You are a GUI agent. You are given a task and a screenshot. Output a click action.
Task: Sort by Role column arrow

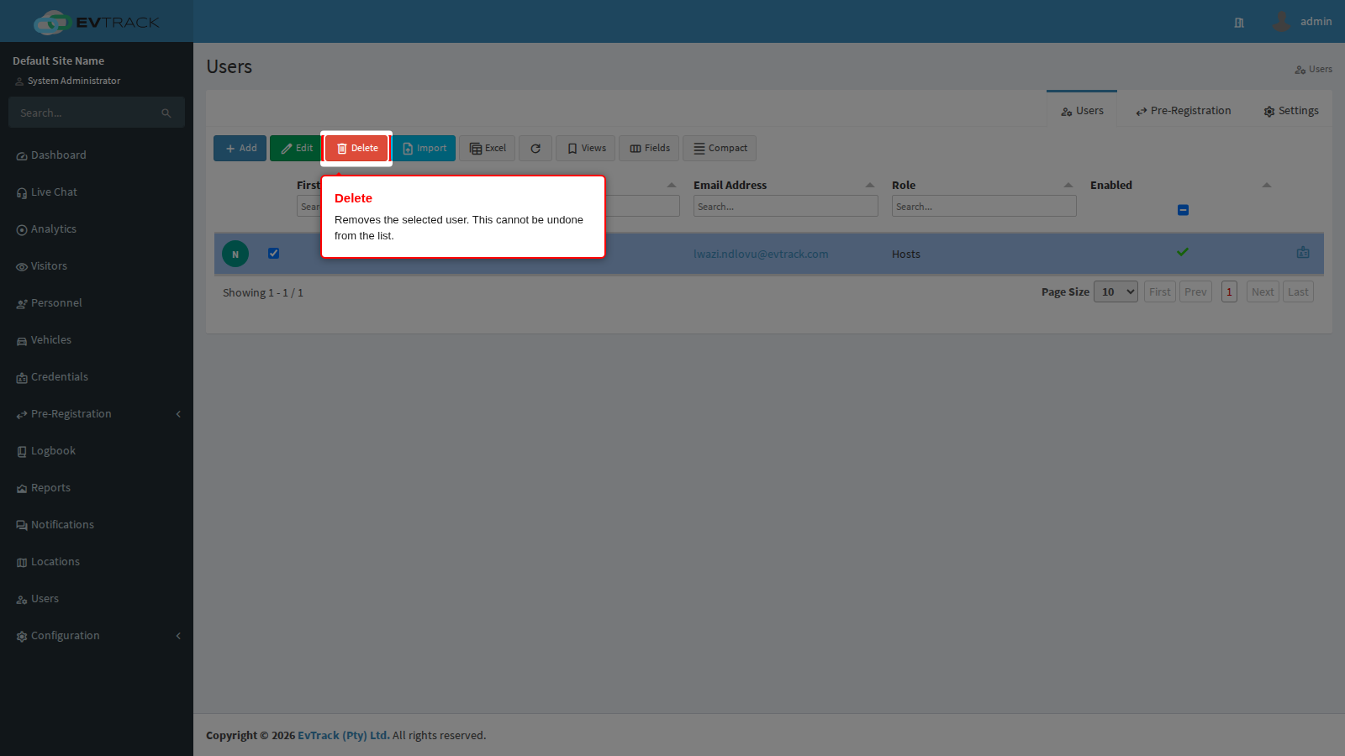click(1068, 185)
